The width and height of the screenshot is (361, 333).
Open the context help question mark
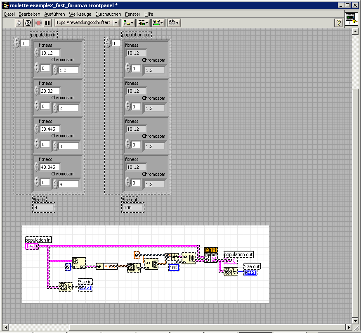click(x=339, y=23)
